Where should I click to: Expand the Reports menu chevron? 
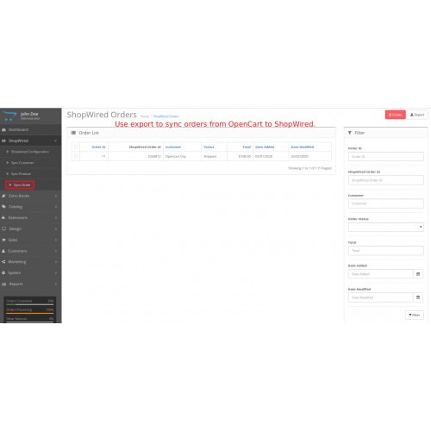point(56,284)
